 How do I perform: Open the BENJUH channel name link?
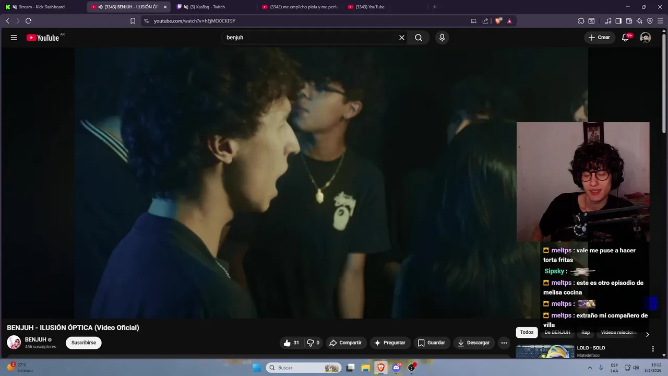(x=35, y=339)
